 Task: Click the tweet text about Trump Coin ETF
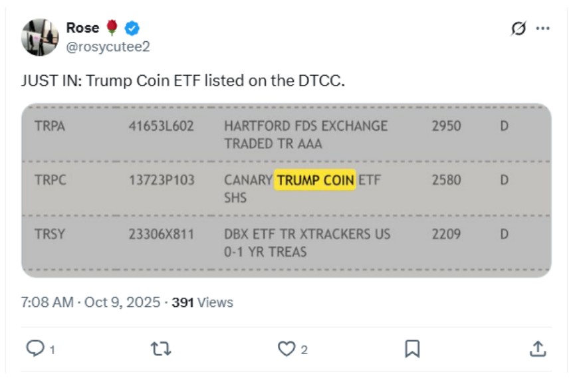tap(183, 81)
